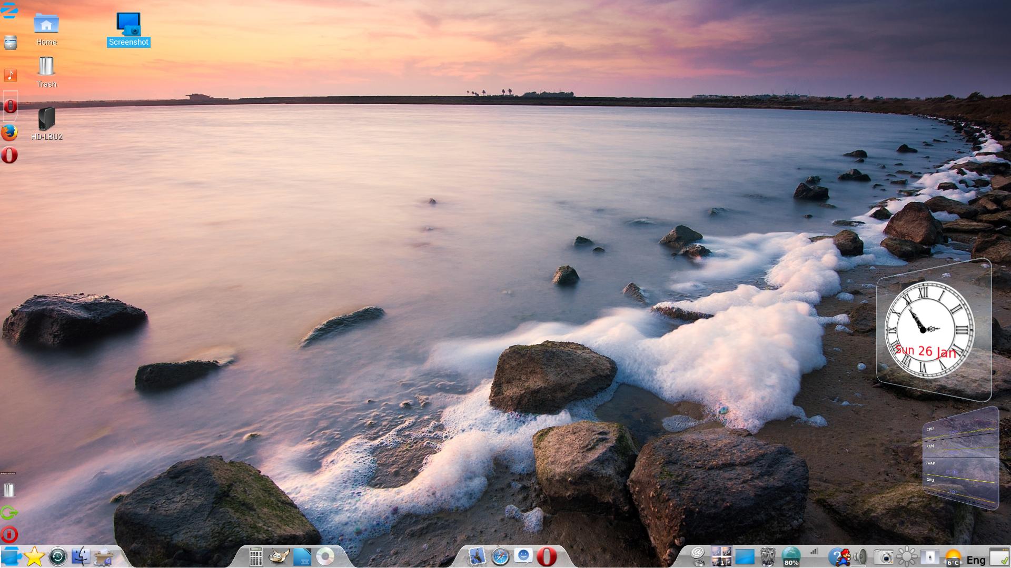Launch the calculator from the dock

point(255,556)
